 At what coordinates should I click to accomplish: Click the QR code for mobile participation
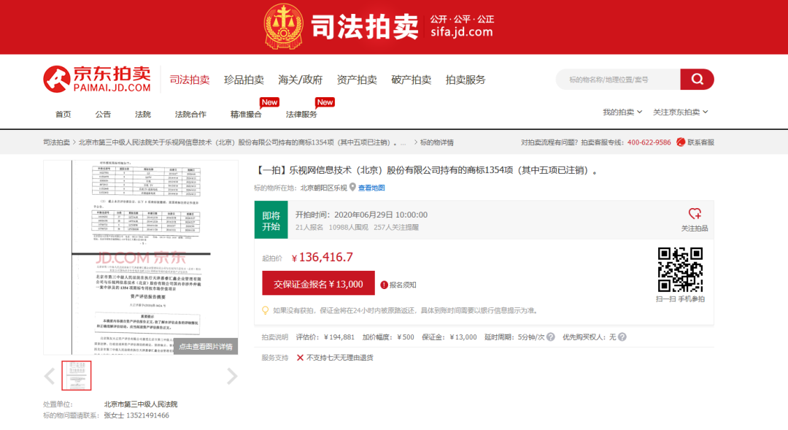pyautogui.click(x=681, y=269)
